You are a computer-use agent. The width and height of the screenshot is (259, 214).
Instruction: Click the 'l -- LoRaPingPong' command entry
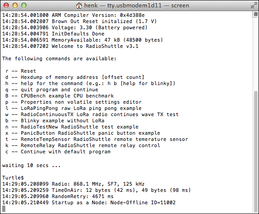(73, 108)
